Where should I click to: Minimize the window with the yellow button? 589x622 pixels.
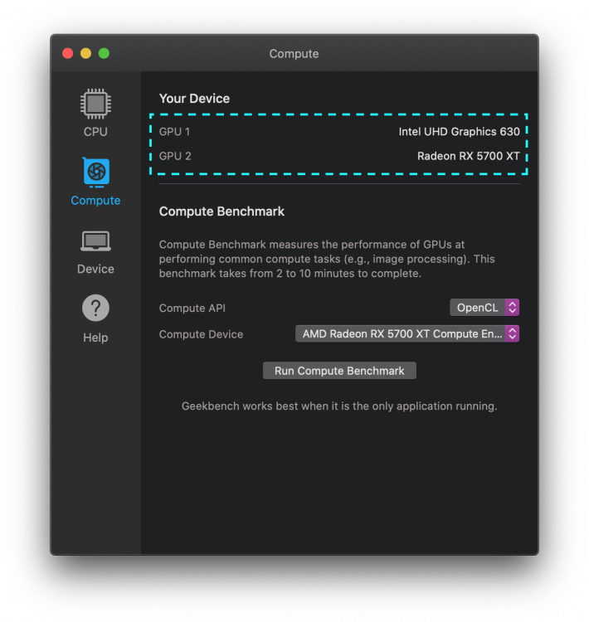(x=85, y=54)
